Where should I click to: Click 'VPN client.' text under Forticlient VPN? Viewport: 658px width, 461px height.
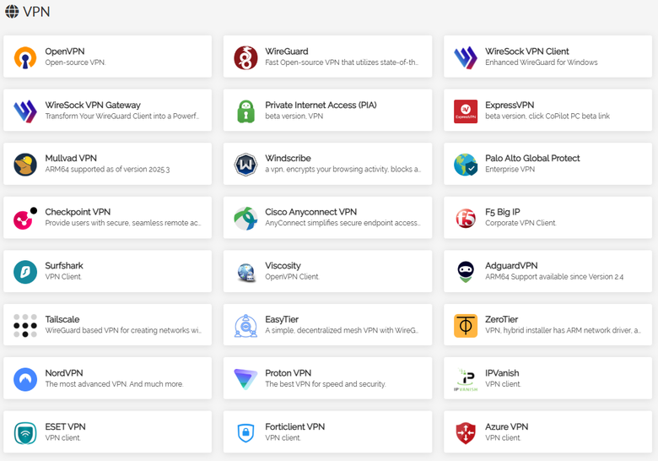click(x=283, y=438)
